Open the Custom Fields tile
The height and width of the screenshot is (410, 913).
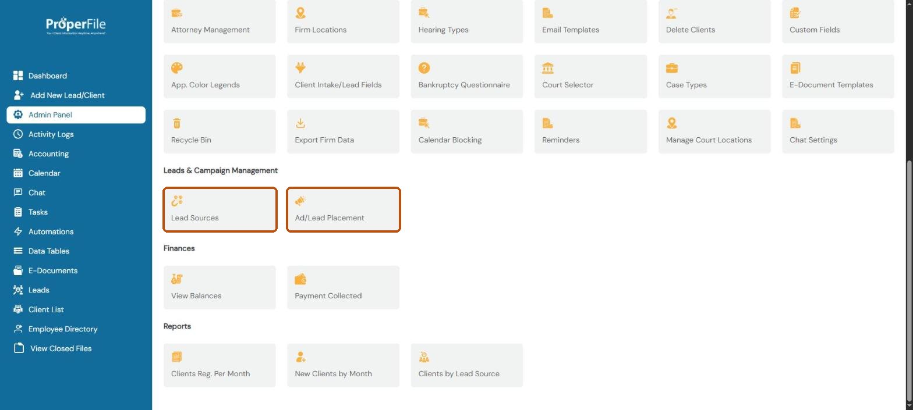(838, 22)
